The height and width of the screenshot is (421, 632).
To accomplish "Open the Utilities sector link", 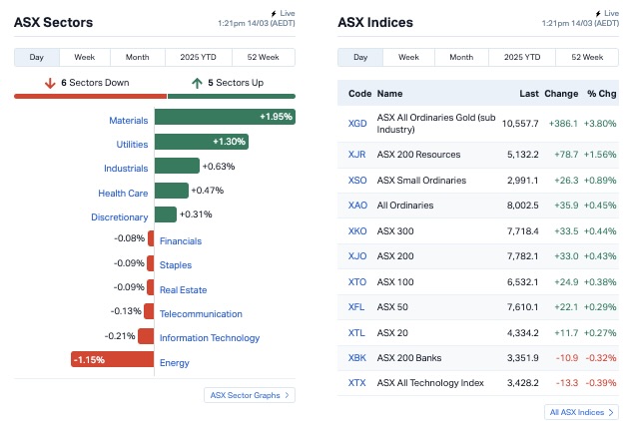I will [132, 145].
